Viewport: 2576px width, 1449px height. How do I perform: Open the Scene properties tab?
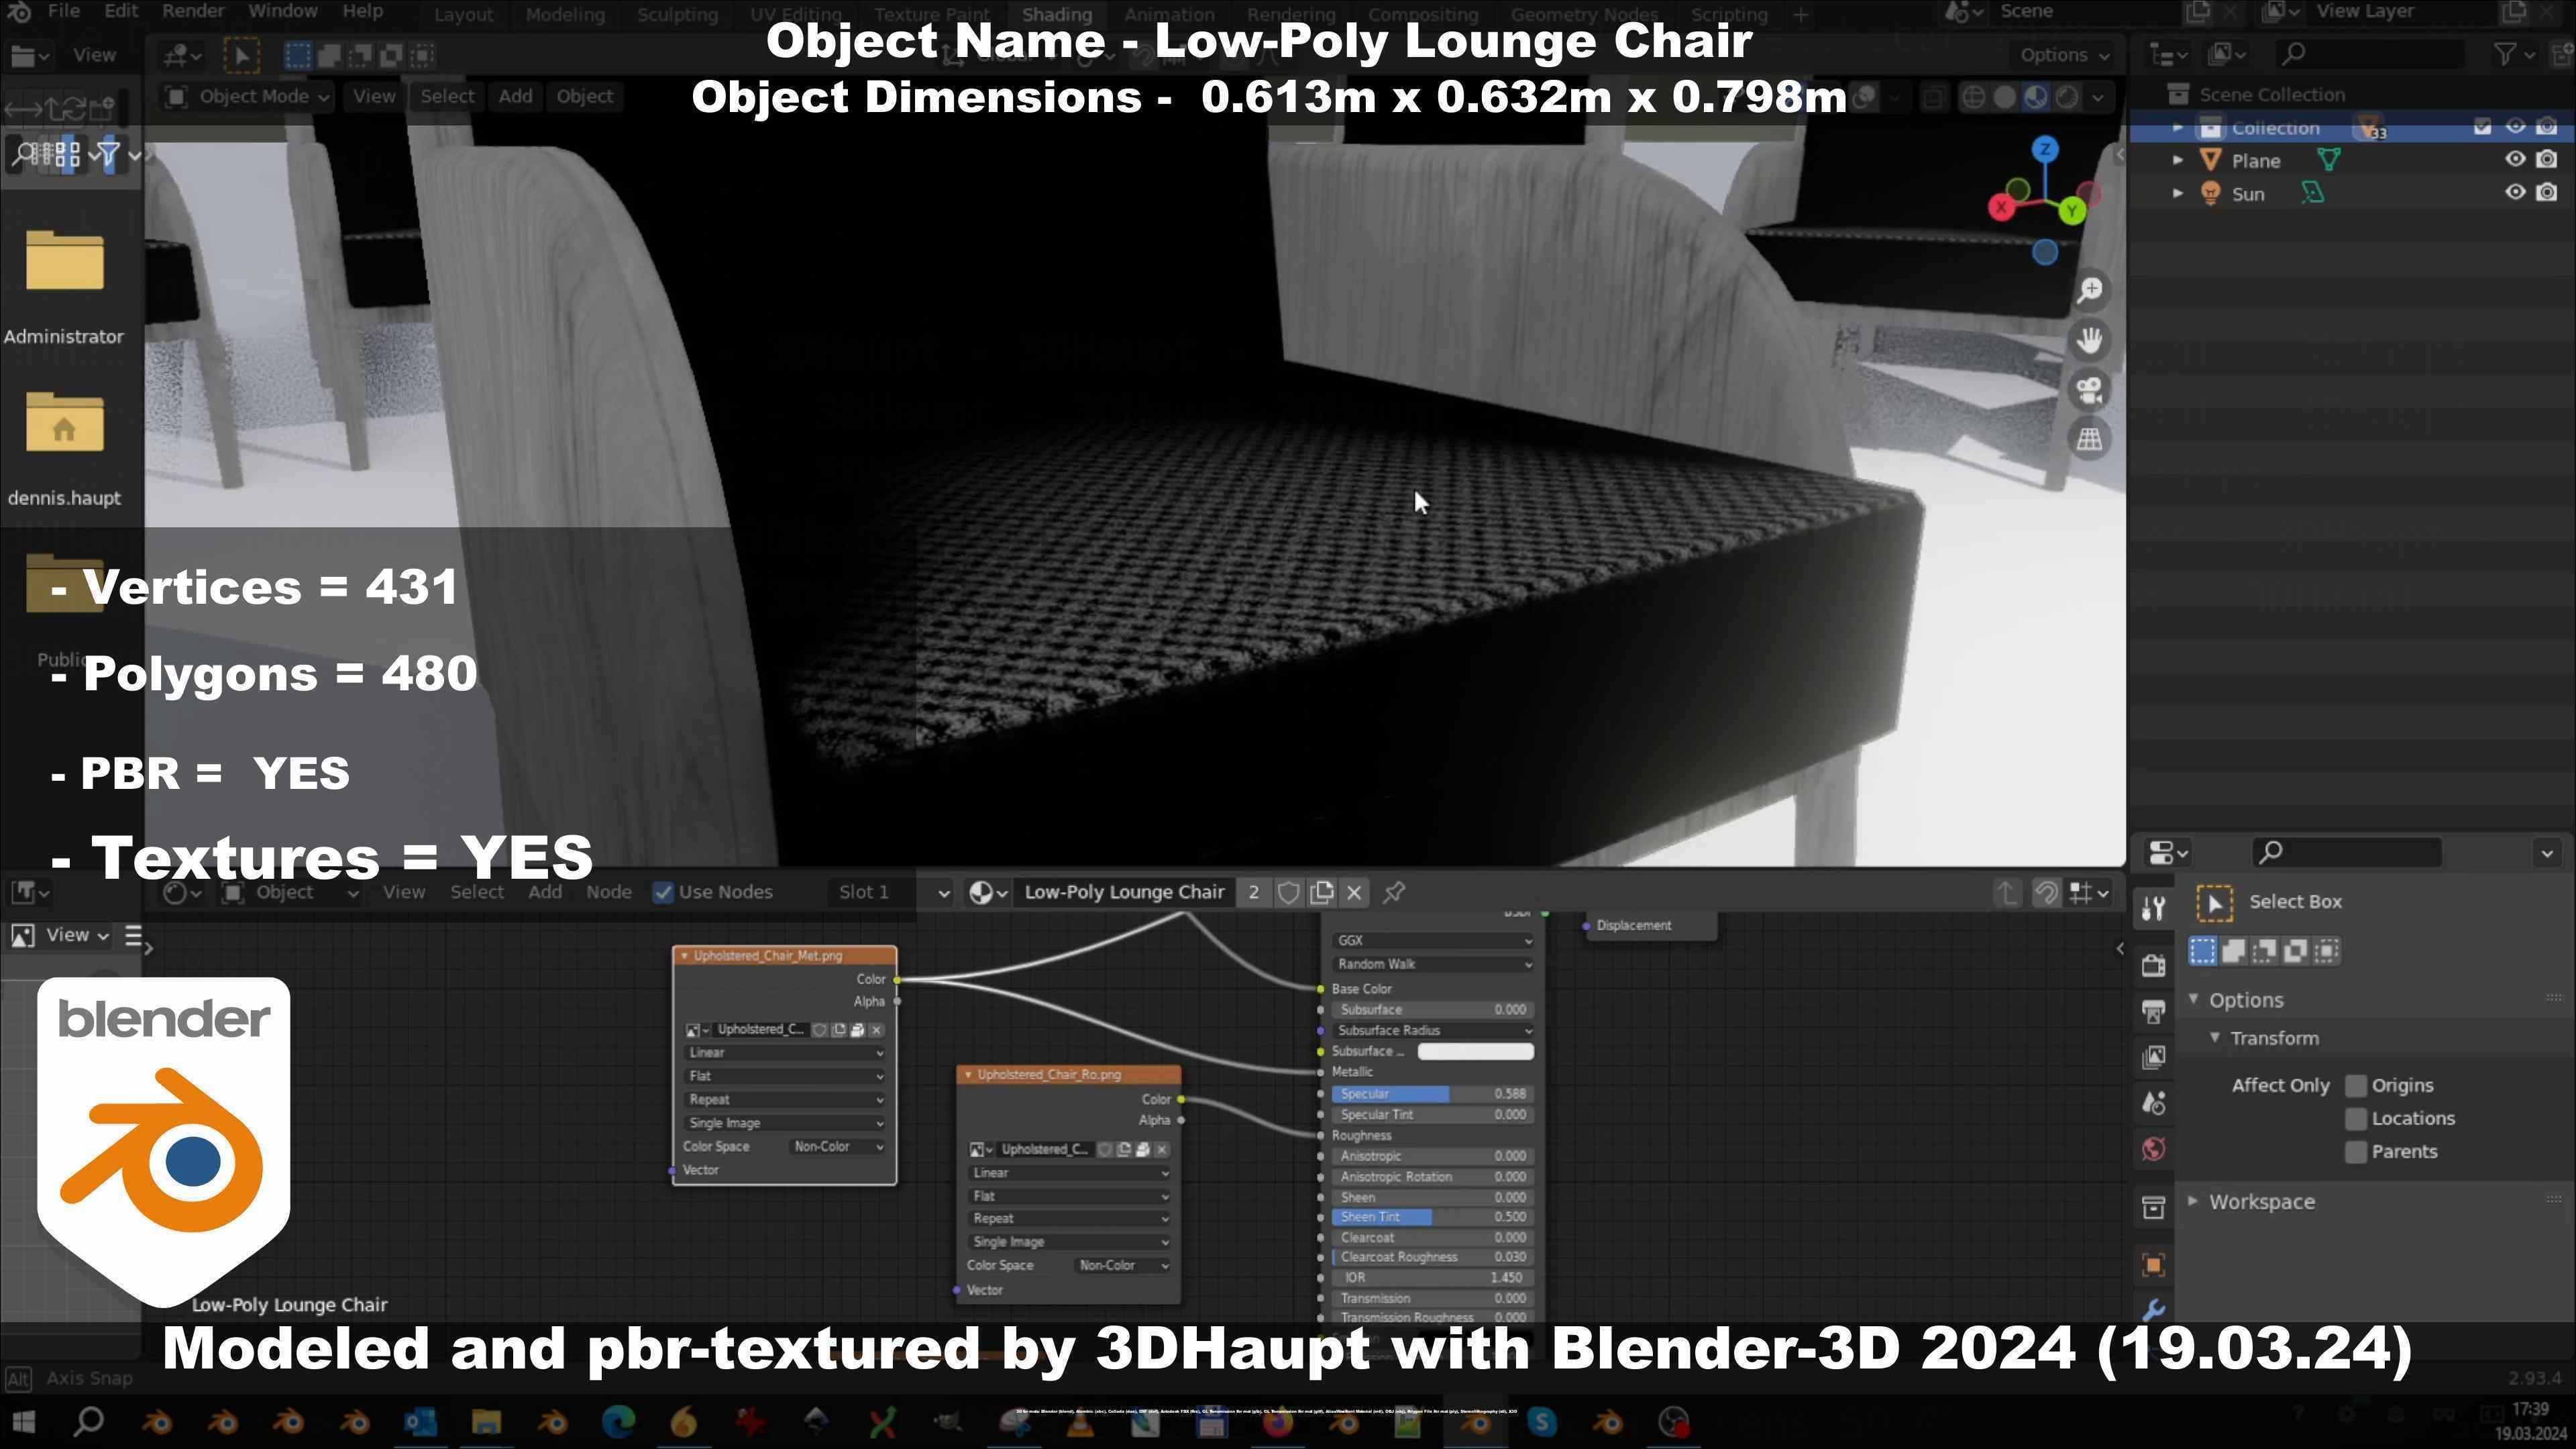[x=2154, y=1103]
